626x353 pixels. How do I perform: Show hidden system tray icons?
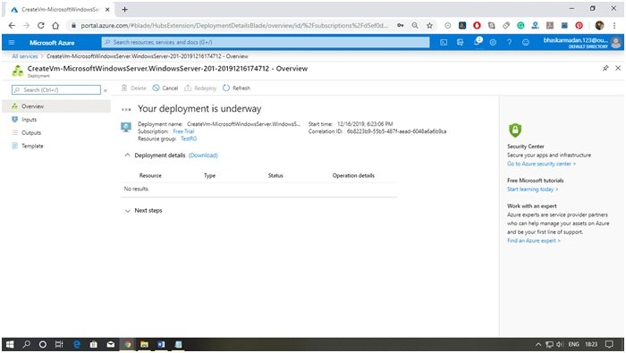(x=538, y=344)
